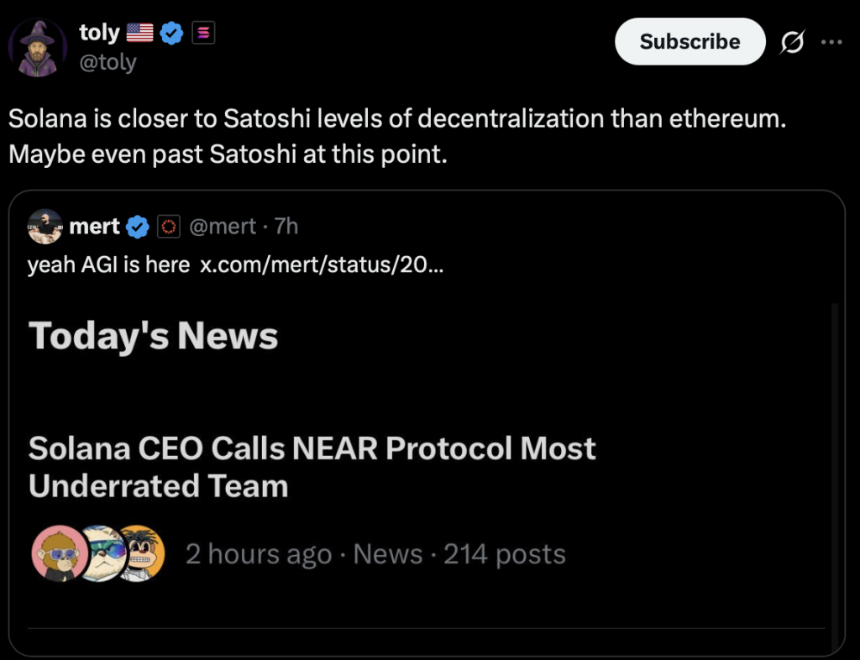Click mert's verified checkmark
Viewport: 860px width, 660px height.
tap(137, 226)
